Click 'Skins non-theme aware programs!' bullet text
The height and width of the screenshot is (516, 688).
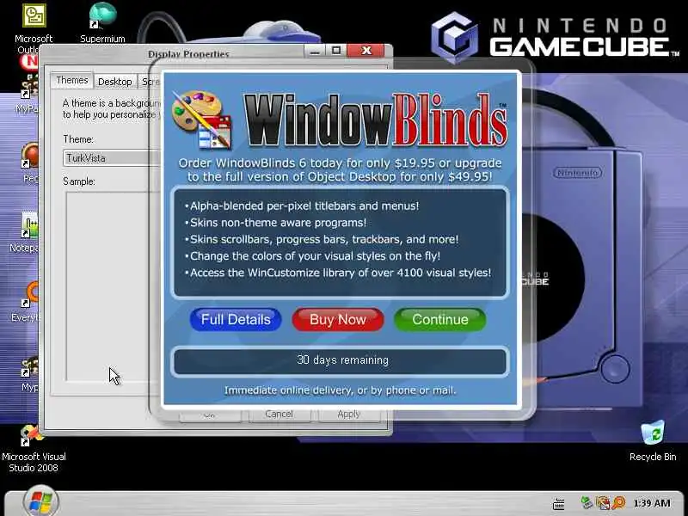[x=278, y=223]
